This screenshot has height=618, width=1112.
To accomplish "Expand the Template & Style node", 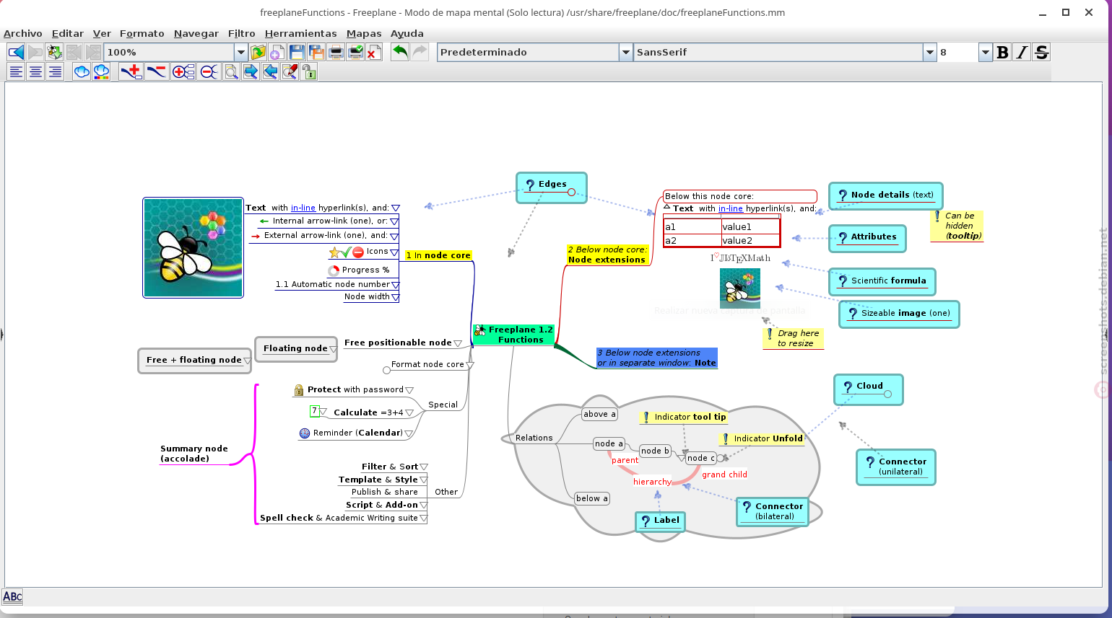I will pos(424,480).
